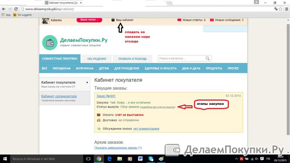Viewport: 290px width, 163px height.
Task: Open Новые сообщения envelope icon
Action: pos(212,20)
